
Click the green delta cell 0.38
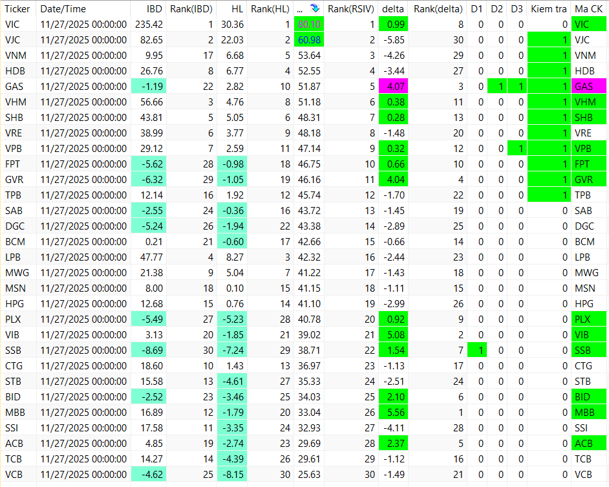pyautogui.click(x=394, y=102)
